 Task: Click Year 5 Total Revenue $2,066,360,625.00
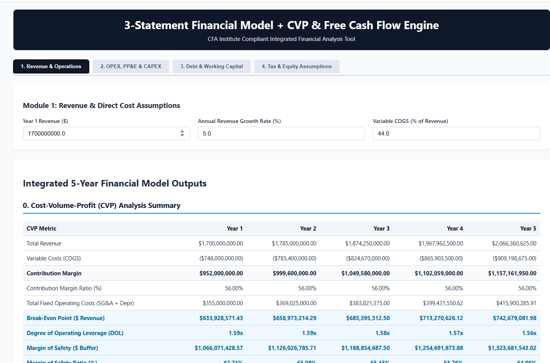[x=514, y=244]
